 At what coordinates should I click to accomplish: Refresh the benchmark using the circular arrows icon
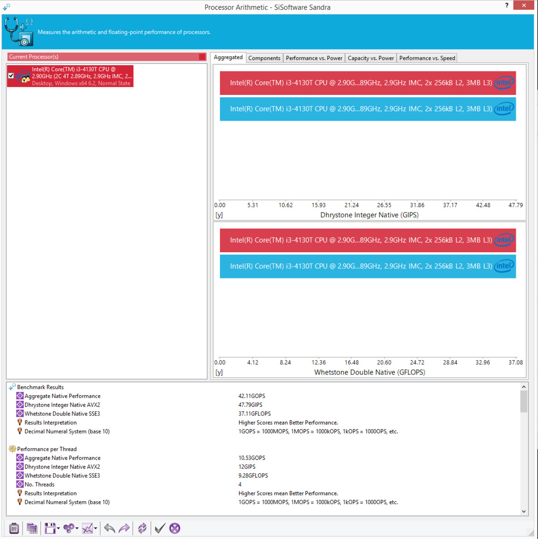[142, 528]
